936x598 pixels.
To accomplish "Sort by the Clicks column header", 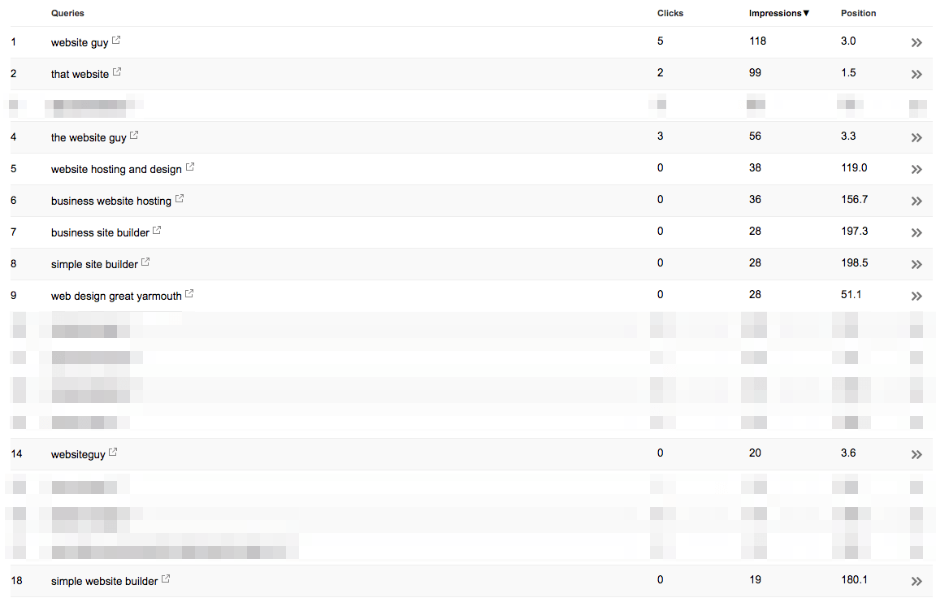I will 670,13.
